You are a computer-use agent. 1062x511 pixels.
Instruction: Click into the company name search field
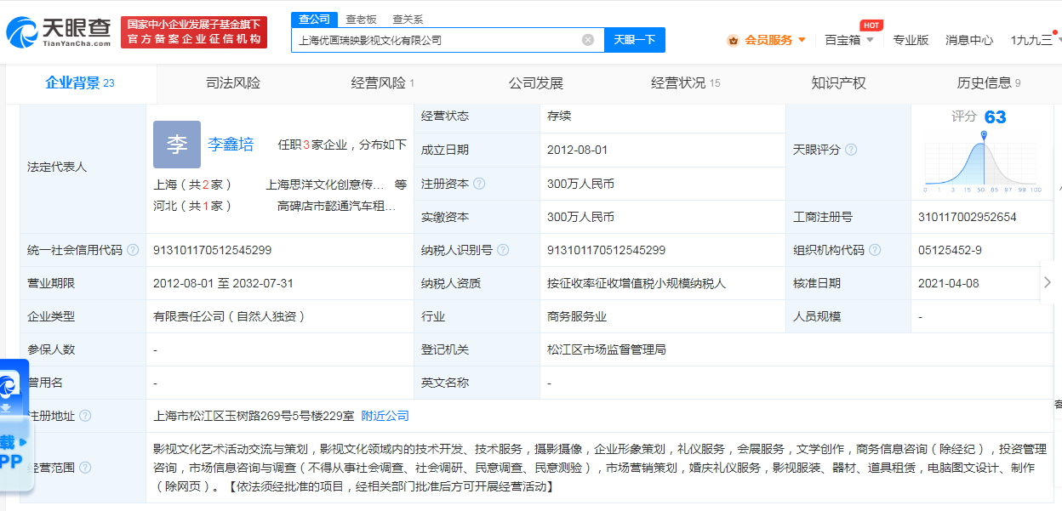(x=434, y=40)
